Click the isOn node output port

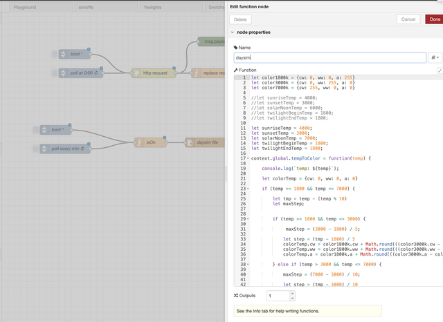[166, 142]
